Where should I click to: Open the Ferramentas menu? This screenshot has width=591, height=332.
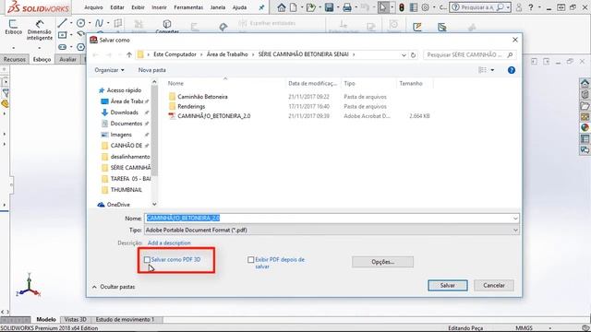(188, 7)
